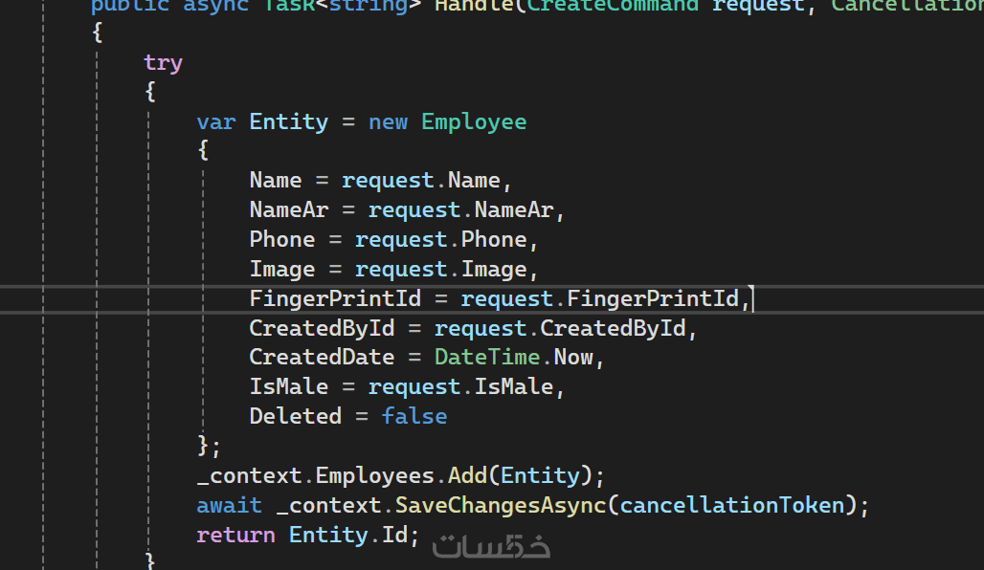Click the 'CreateCommand' parameter type
Viewport: 984px width, 570px height.
[613, 5]
